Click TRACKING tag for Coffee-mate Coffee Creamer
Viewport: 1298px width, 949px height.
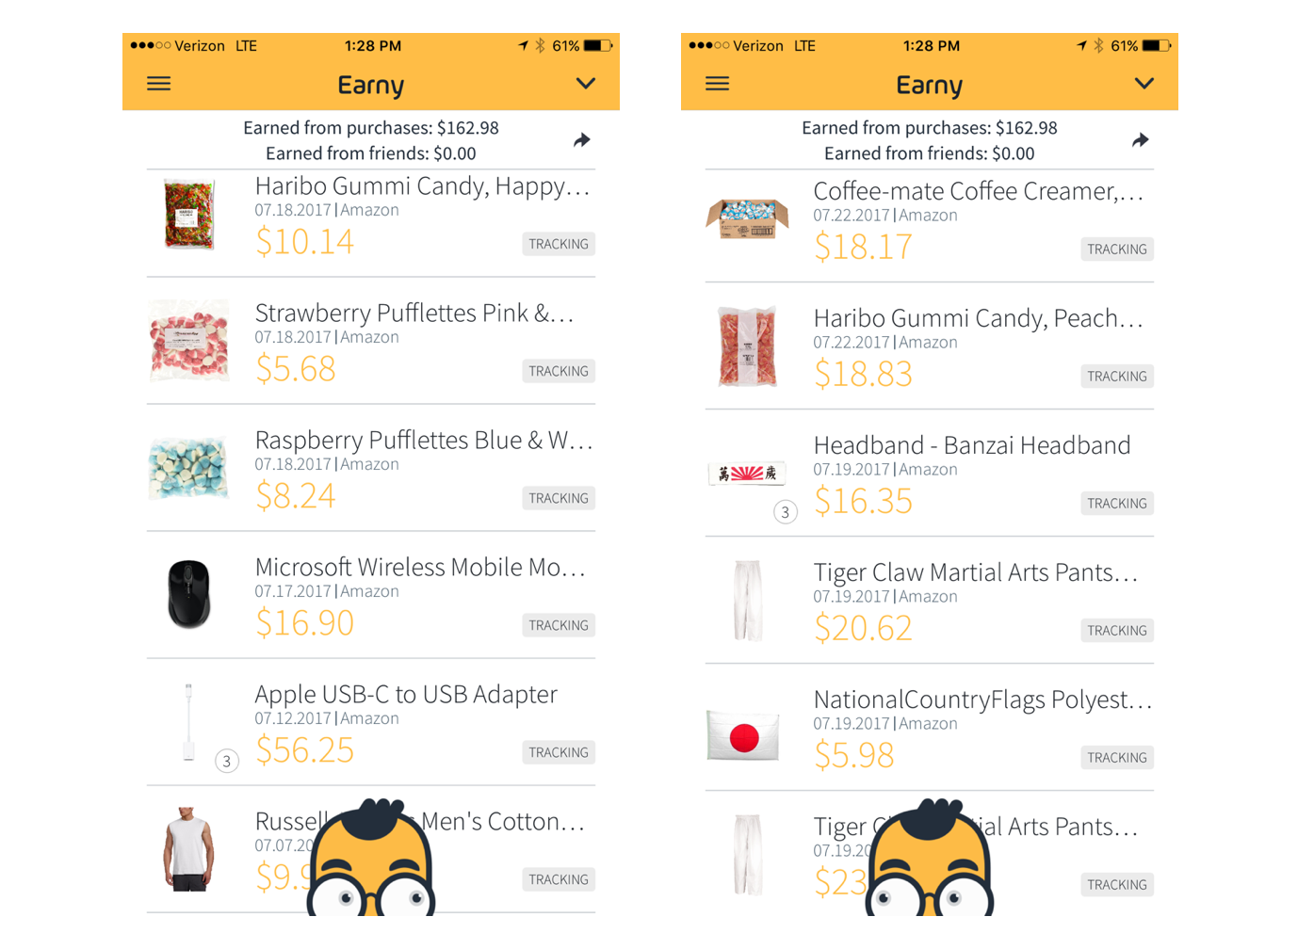1117,249
